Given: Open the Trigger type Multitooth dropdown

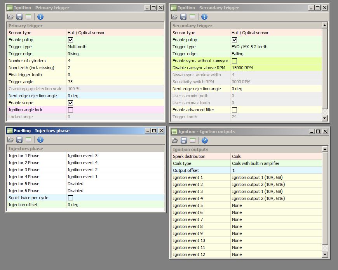Looking at the screenshot, I should [x=115, y=47].
